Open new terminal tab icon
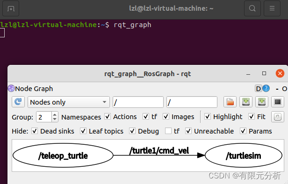This screenshot has width=288, height=184. click(x=11, y=8)
